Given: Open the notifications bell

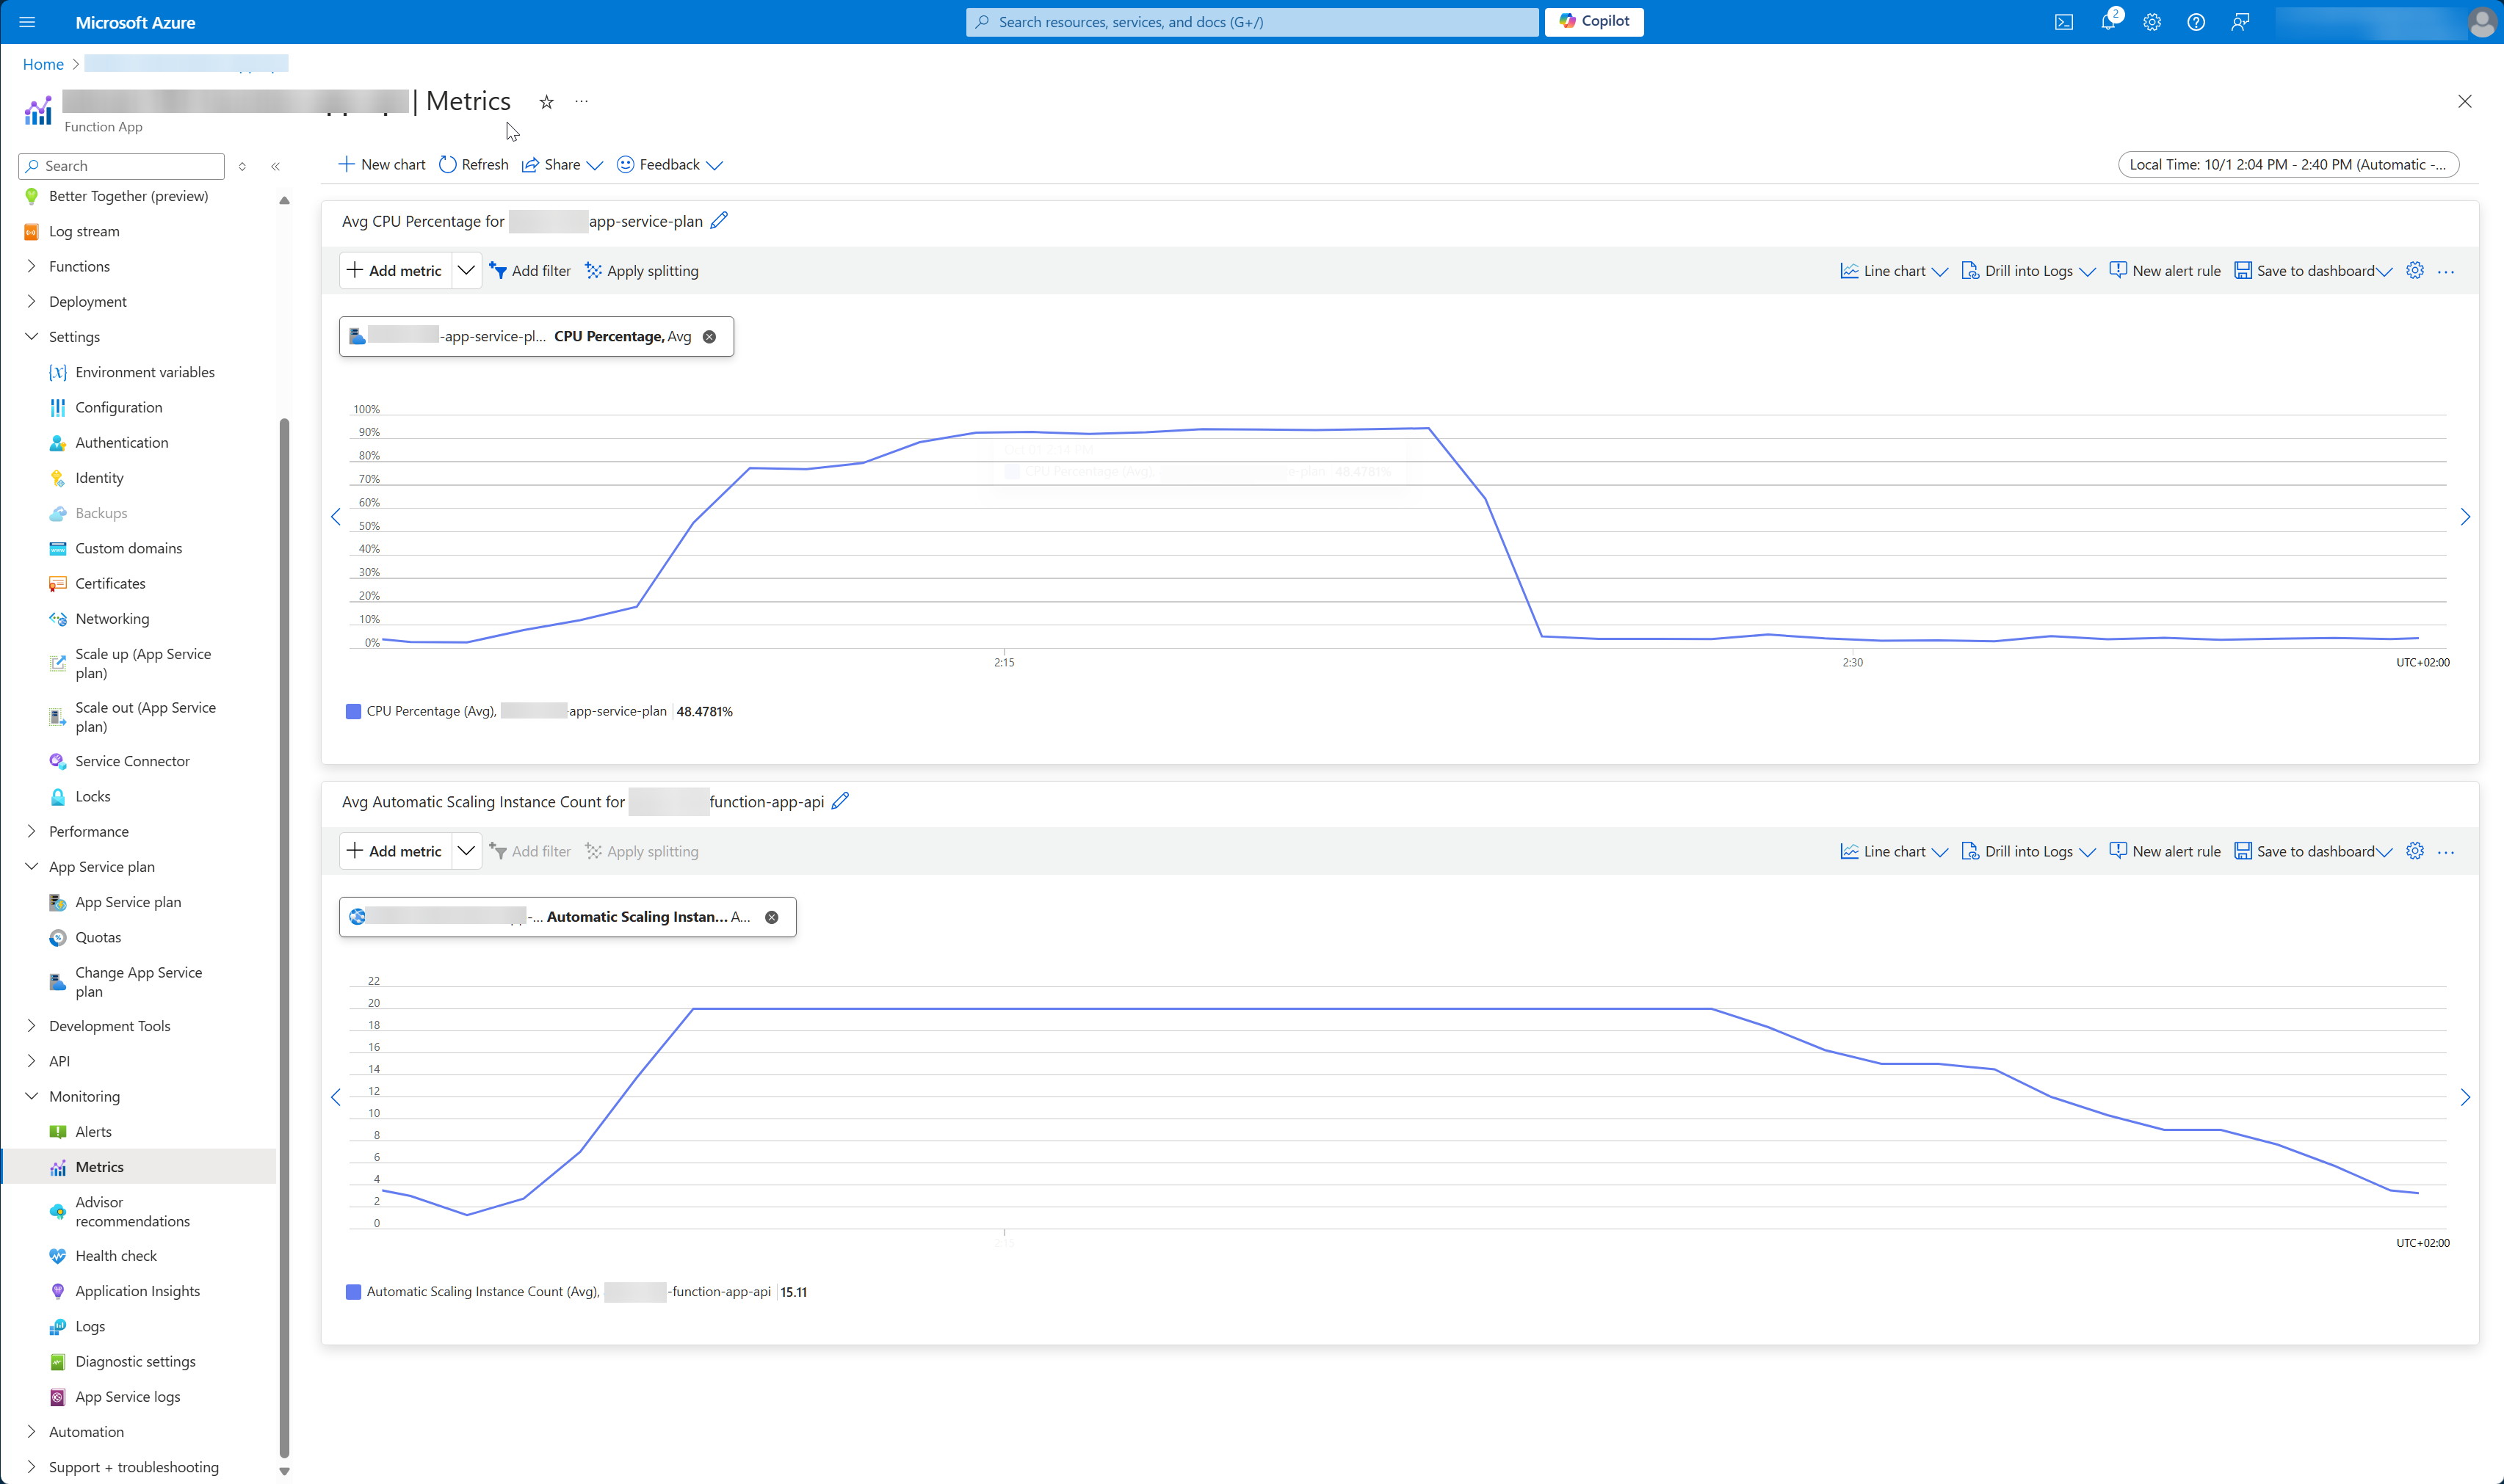Looking at the screenshot, I should [2109, 21].
